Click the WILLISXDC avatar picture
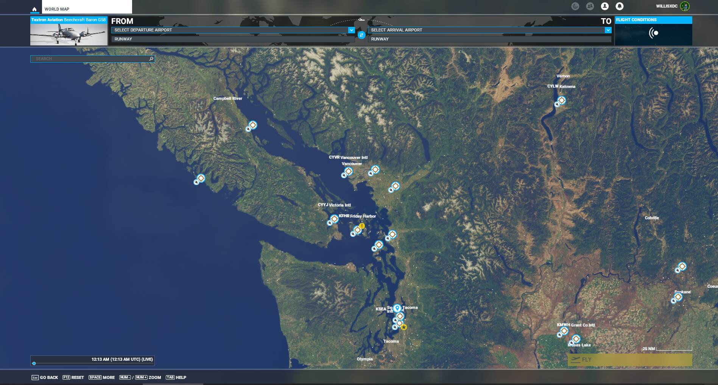Screen dimensions: 718x385 685,6
